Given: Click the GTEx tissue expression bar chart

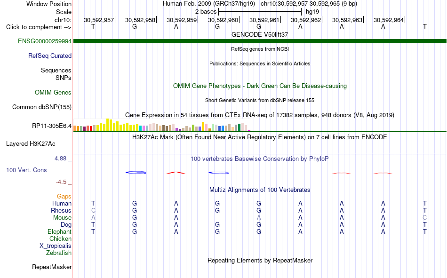Looking at the screenshot, I should pyautogui.click(x=162, y=125).
